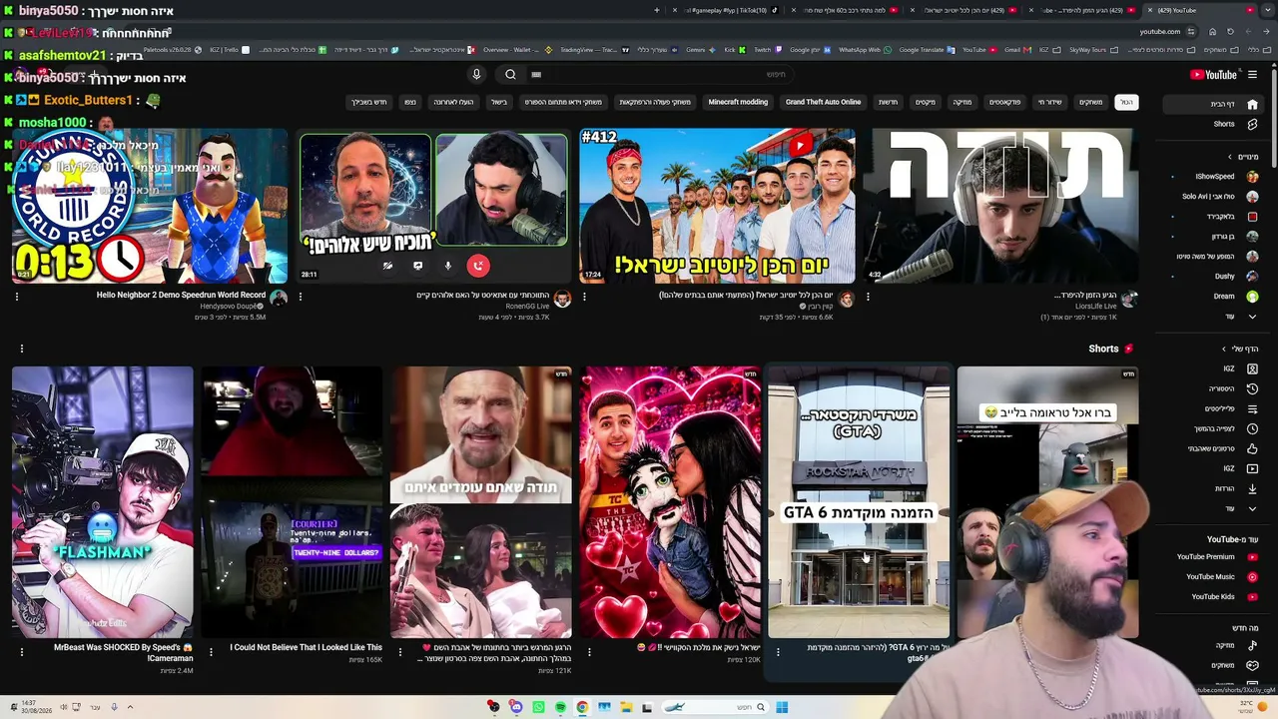The width and height of the screenshot is (1278, 719).
Task: Open more options for Hello Neighbor 2 video
Action: click(17, 297)
